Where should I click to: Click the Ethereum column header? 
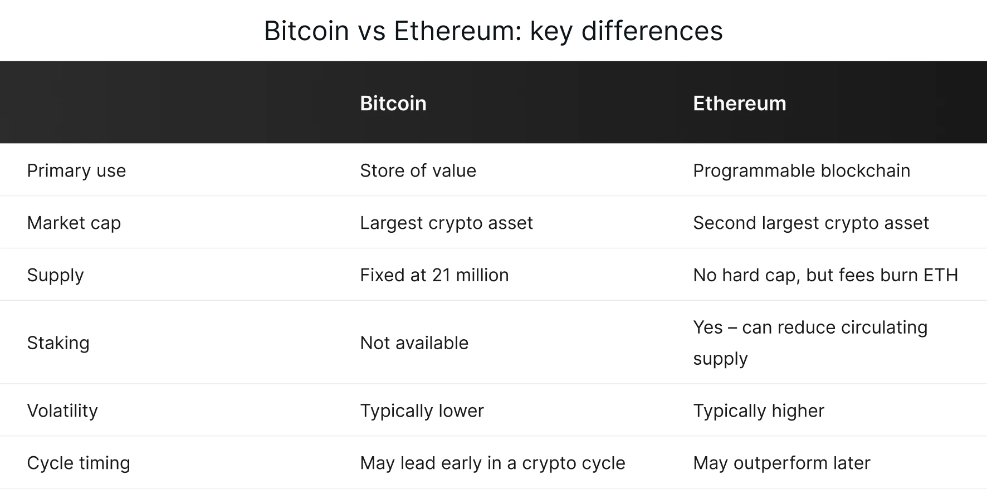pyautogui.click(x=739, y=104)
